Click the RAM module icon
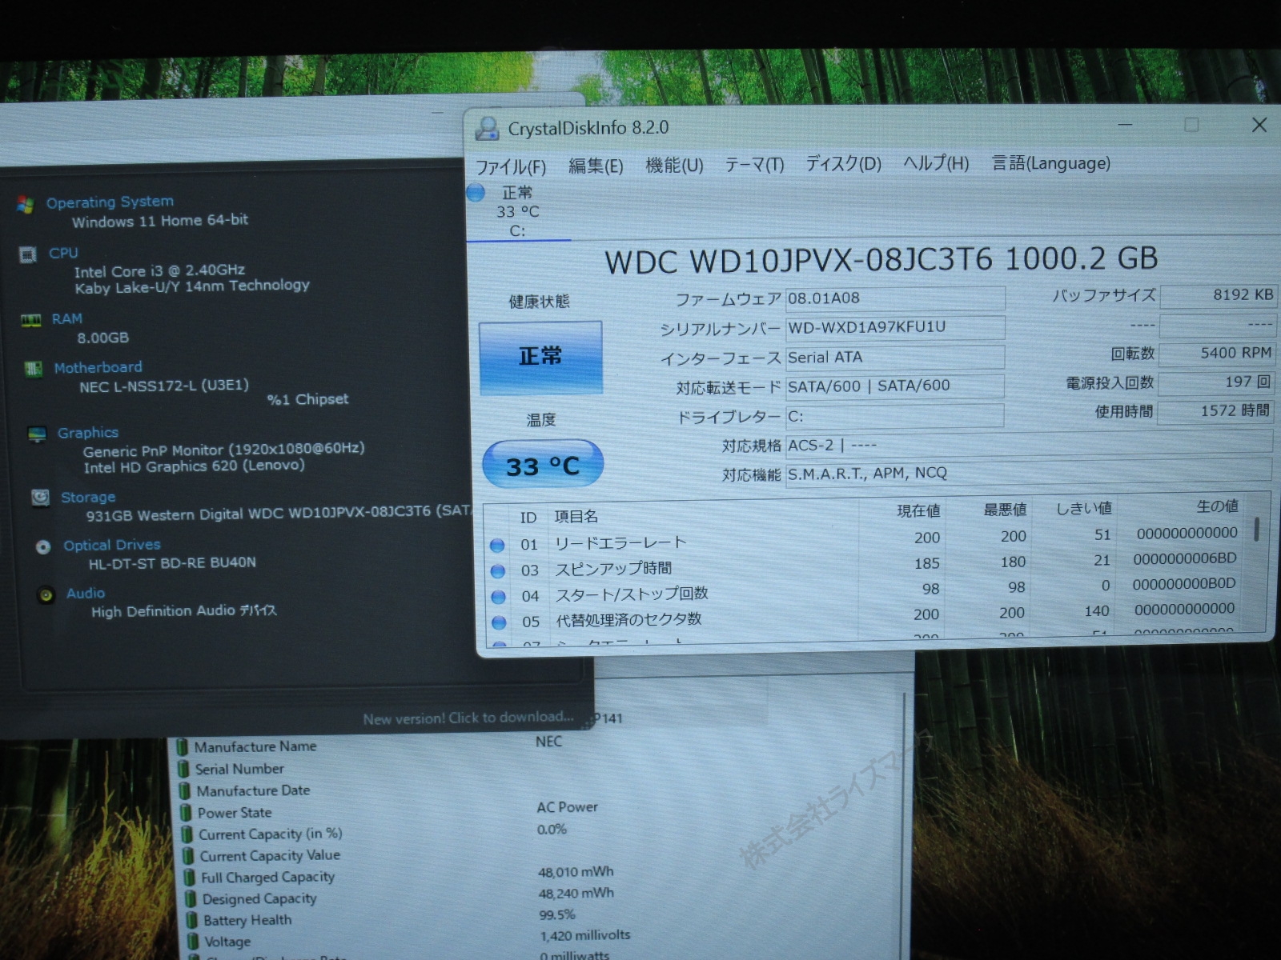The height and width of the screenshot is (960, 1281). [x=30, y=321]
